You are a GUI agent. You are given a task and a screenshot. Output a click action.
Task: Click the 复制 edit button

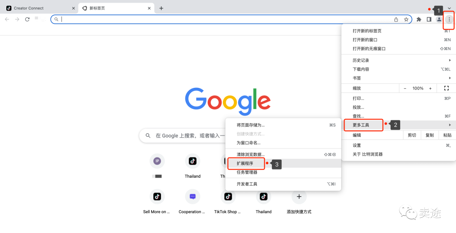click(429, 135)
